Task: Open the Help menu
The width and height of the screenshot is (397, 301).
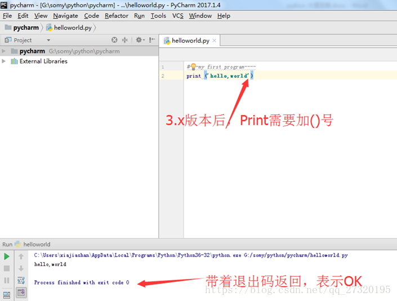Action: point(224,16)
